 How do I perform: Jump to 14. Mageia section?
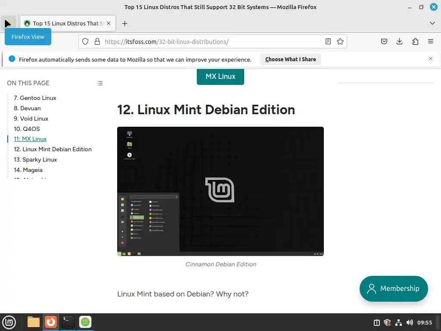pos(28,170)
